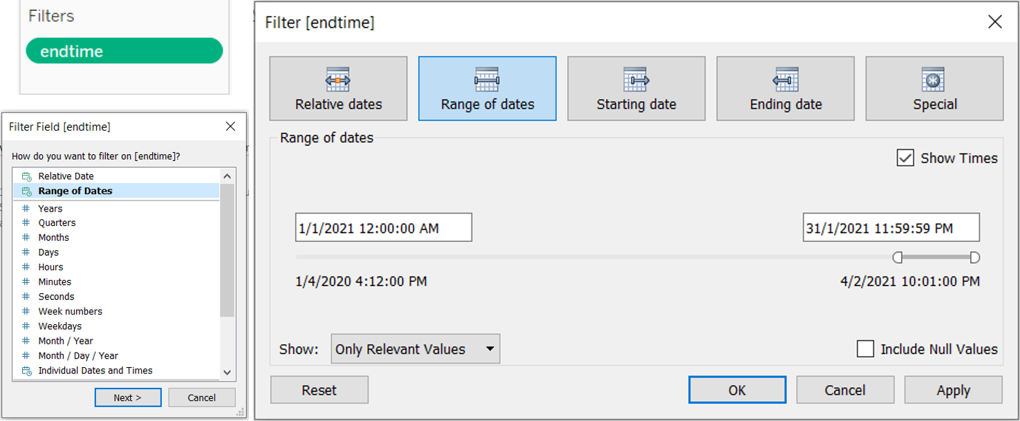This screenshot has height=421, width=1020.
Task: Click the start date input field
Action: (383, 227)
